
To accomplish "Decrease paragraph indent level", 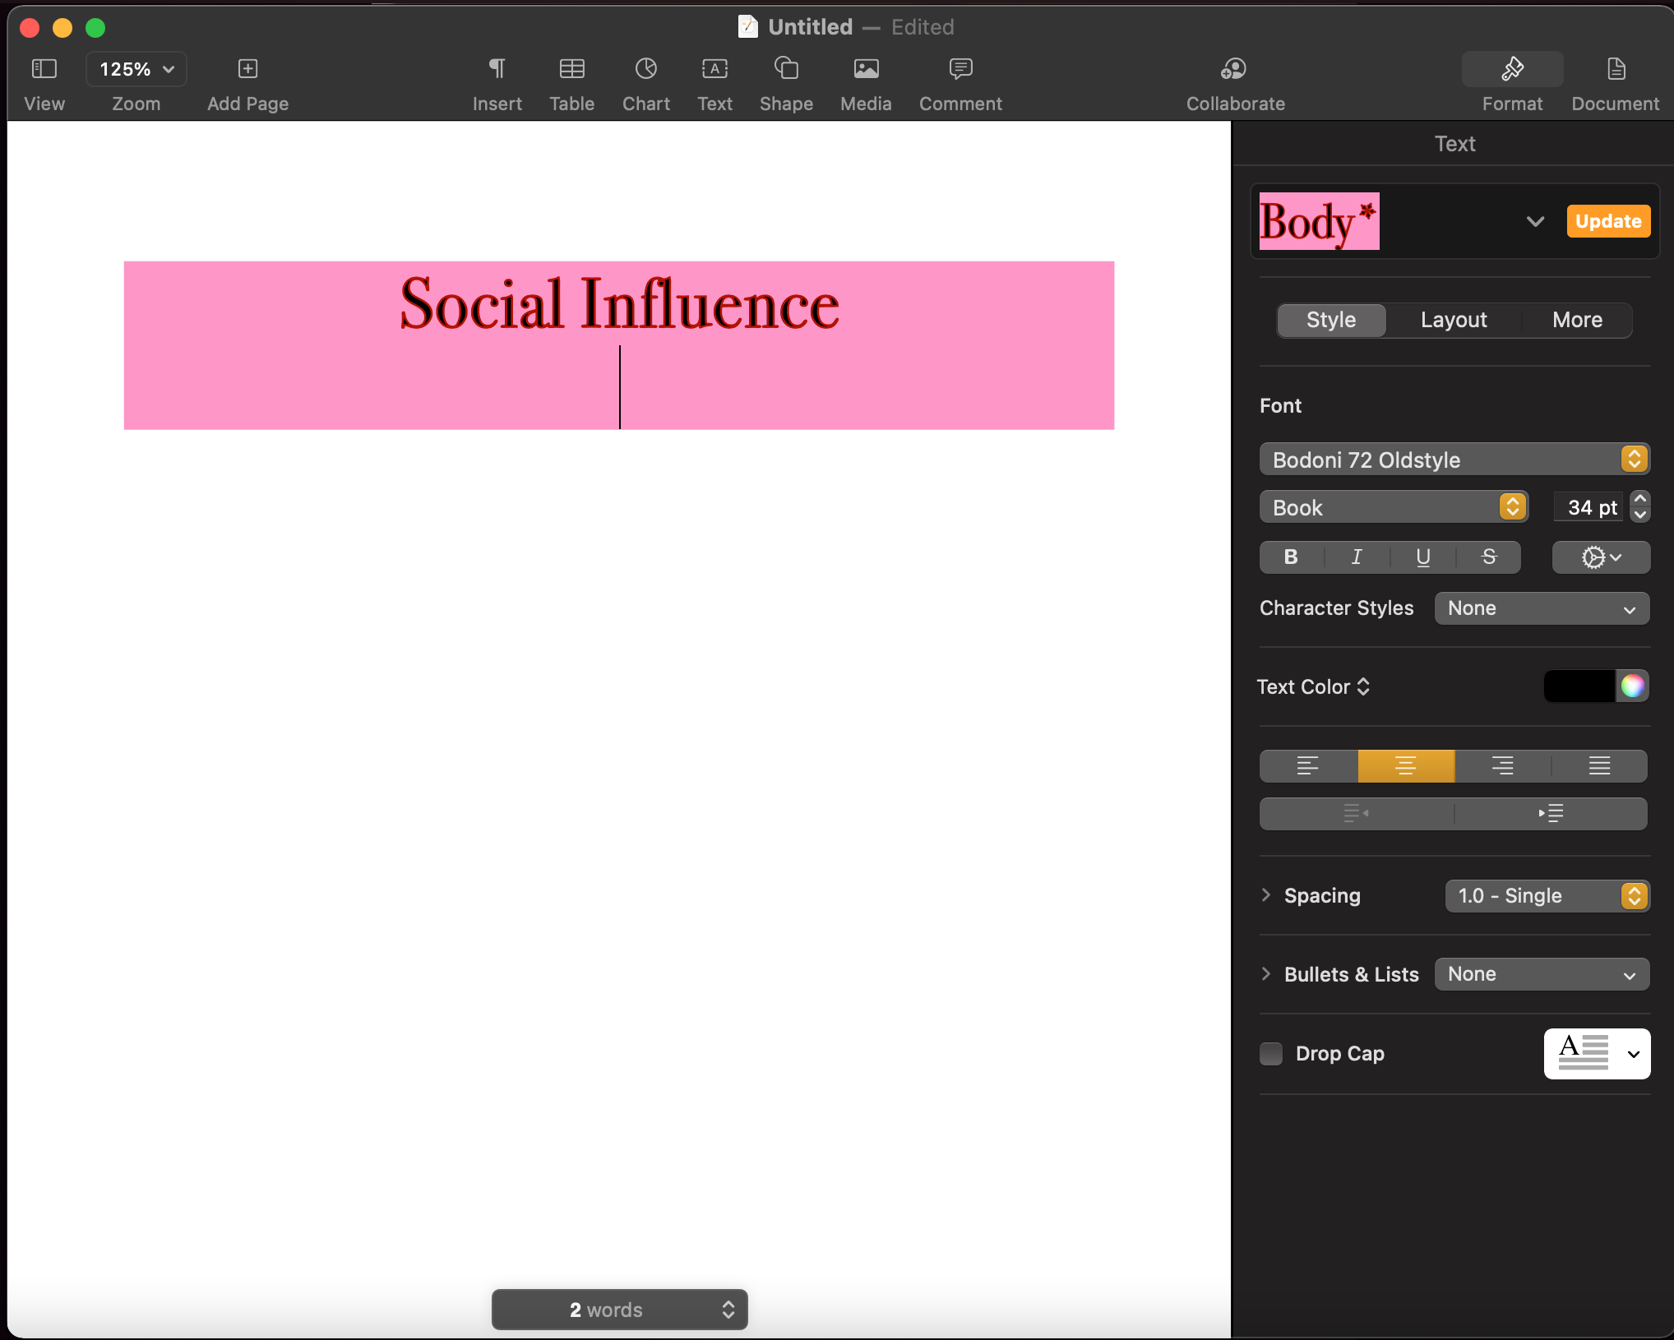I will click(x=1356, y=814).
